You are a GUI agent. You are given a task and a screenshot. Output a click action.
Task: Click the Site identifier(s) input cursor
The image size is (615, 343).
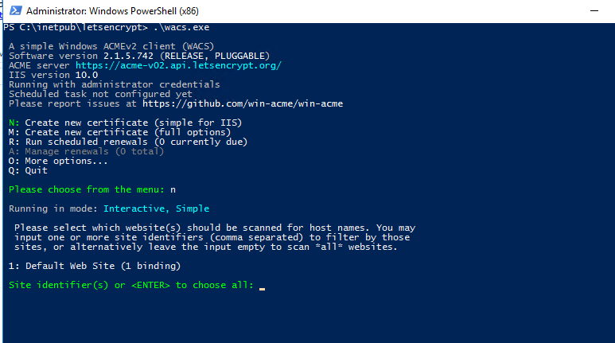tap(262, 286)
